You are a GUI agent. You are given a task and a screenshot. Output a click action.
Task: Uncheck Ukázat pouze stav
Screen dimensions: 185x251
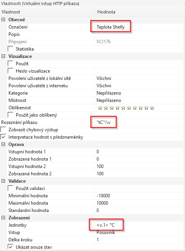point(10,246)
